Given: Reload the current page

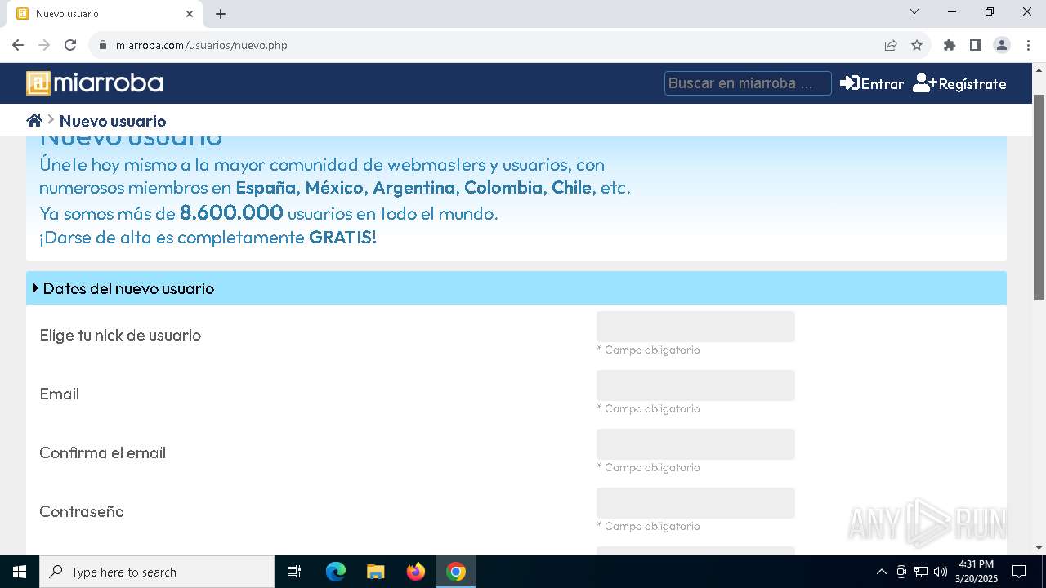Looking at the screenshot, I should [70, 45].
